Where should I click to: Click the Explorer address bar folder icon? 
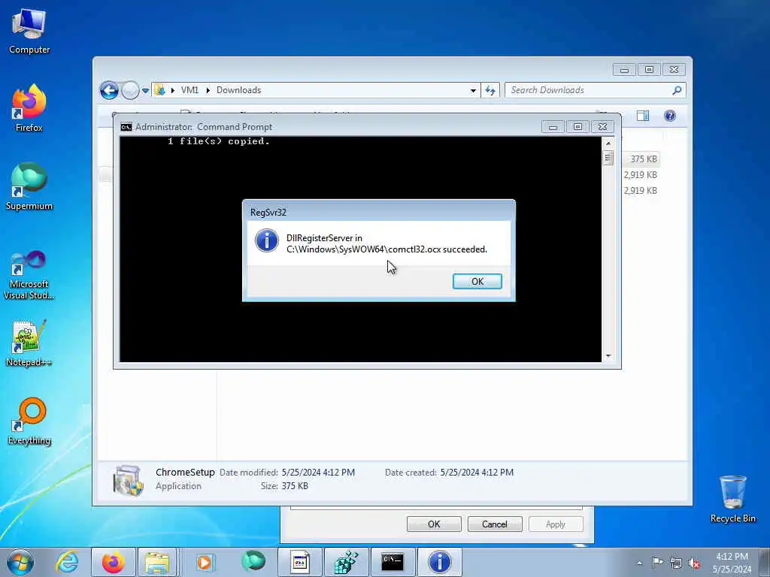tap(159, 90)
